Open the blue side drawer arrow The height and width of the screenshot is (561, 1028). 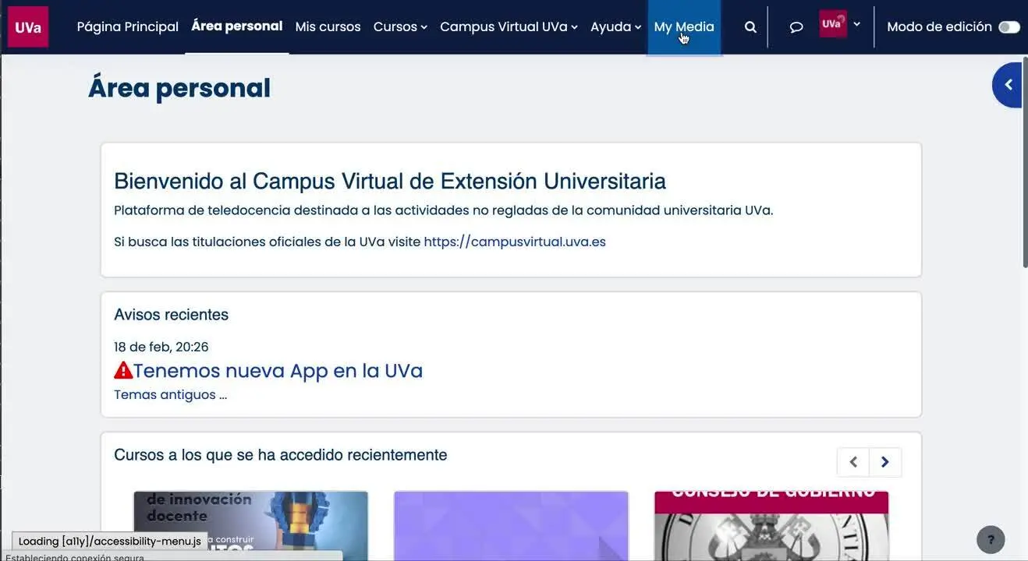[x=1008, y=85]
